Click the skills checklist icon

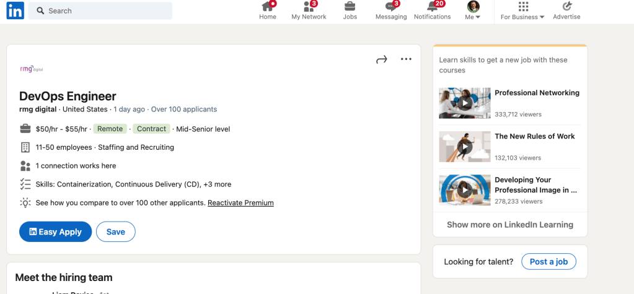[x=25, y=184]
